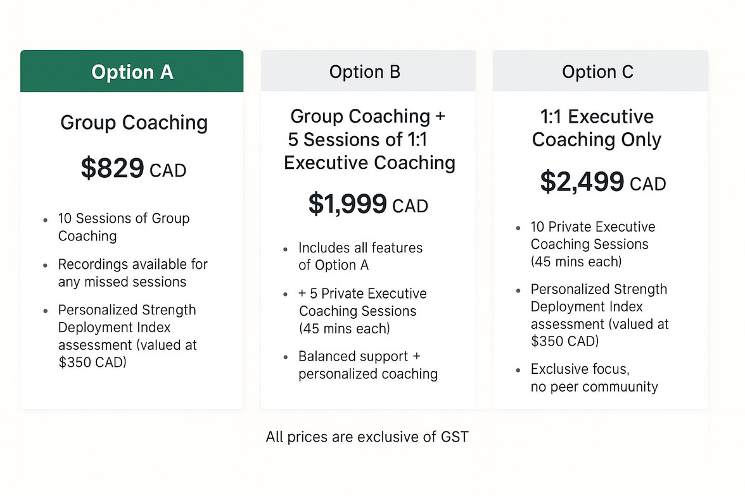This screenshot has height=496, width=745.
Task: Click Option C's Strength Deployment Index bullet
Action: point(599,315)
